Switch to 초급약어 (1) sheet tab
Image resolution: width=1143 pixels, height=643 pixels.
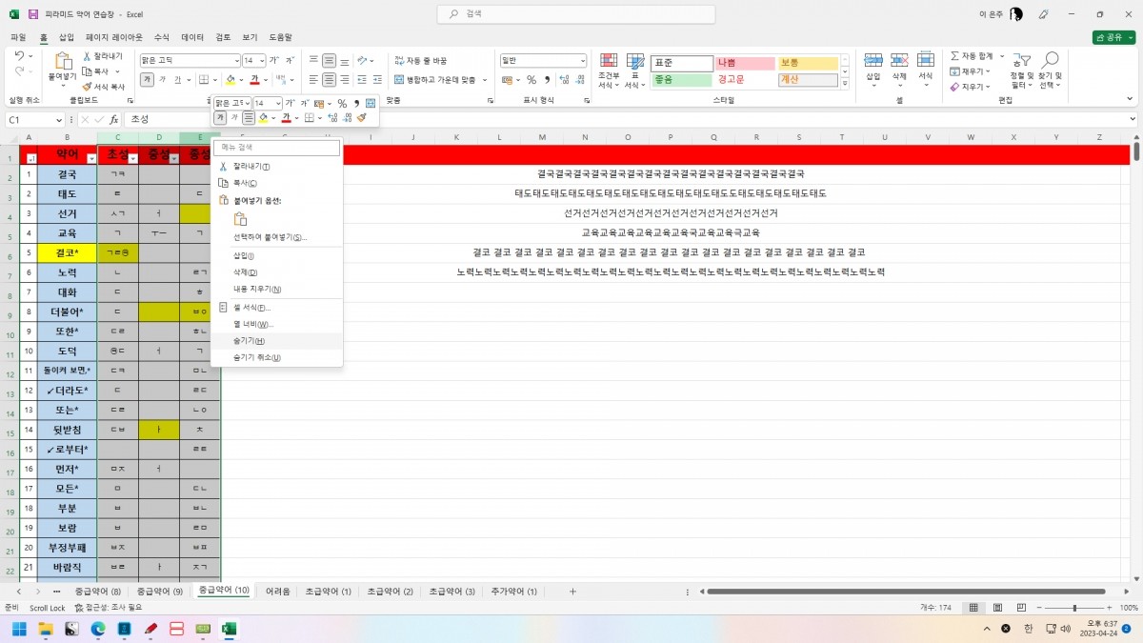click(328, 592)
